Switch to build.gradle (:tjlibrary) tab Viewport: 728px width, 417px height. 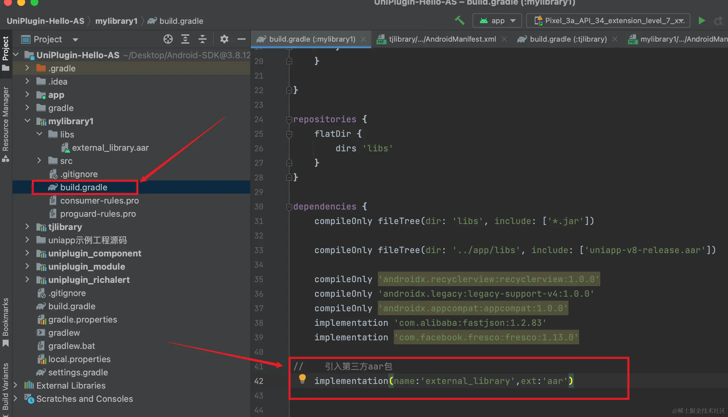pyautogui.click(x=568, y=39)
